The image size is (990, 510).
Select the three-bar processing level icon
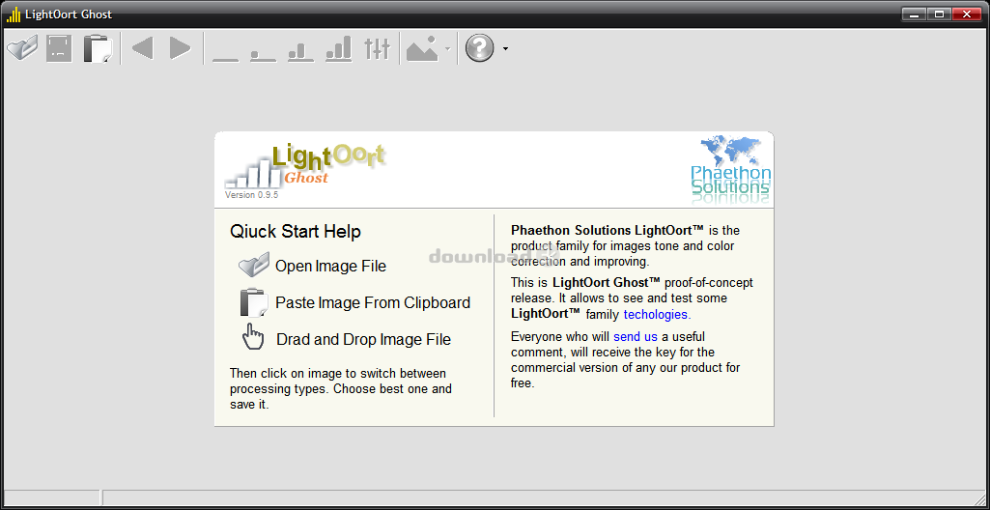point(338,48)
